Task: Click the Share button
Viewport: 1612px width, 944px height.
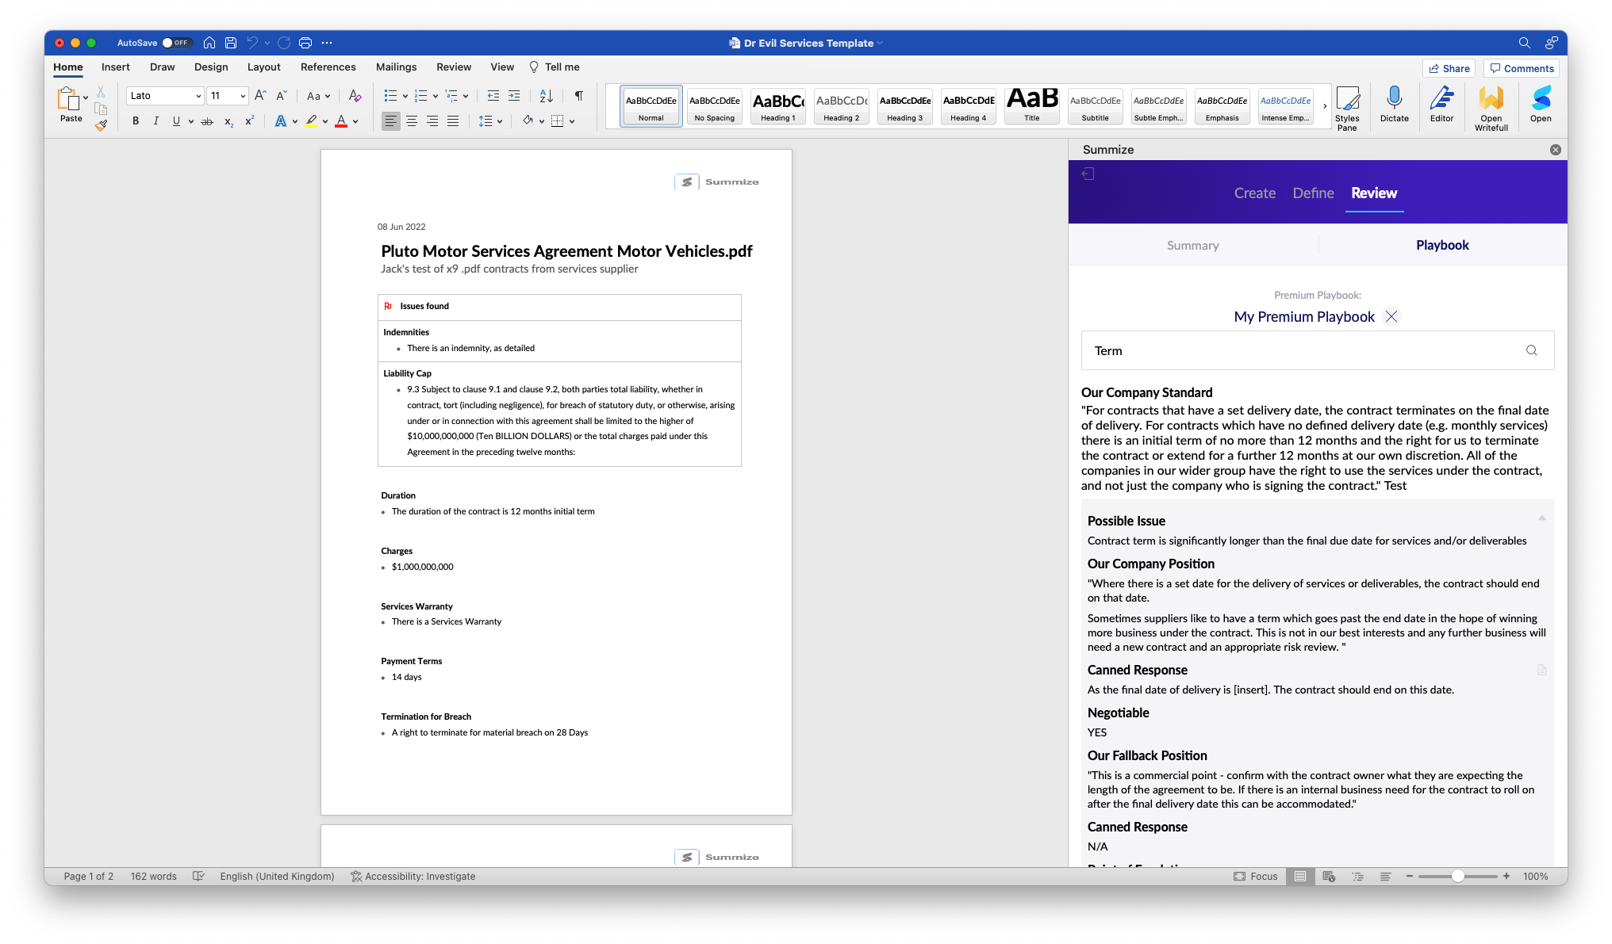Action: tap(1449, 68)
